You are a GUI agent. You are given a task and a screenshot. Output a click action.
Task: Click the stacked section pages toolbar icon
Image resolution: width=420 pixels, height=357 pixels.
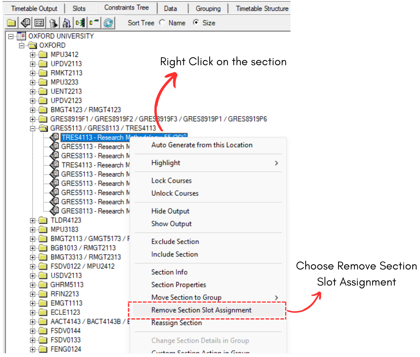pos(25,23)
